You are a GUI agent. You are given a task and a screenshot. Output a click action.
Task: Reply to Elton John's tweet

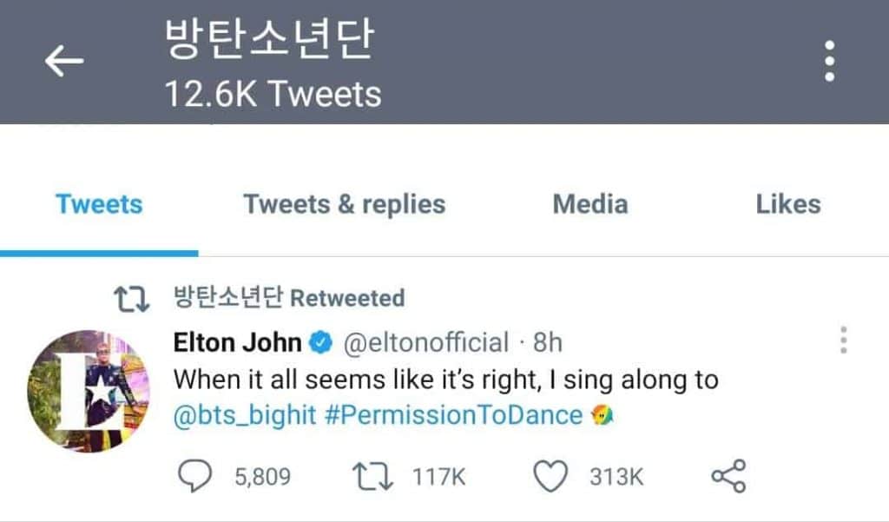click(x=193, y=476)
